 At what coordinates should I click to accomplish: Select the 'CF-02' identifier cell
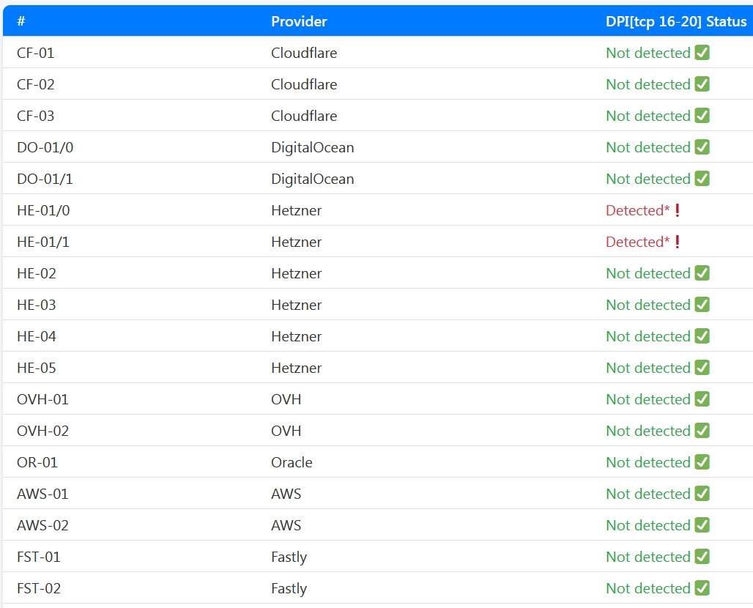36,84
